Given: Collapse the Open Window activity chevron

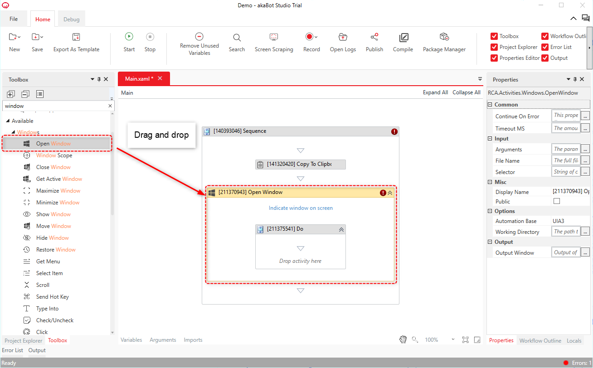Looking at the screenshot, I should click(x=390, y=193).
